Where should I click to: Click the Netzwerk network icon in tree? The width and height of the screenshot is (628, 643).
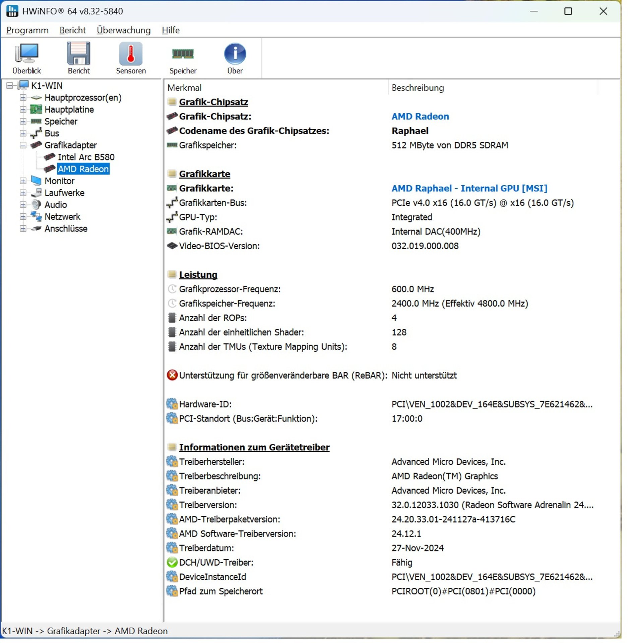[36, 217]
